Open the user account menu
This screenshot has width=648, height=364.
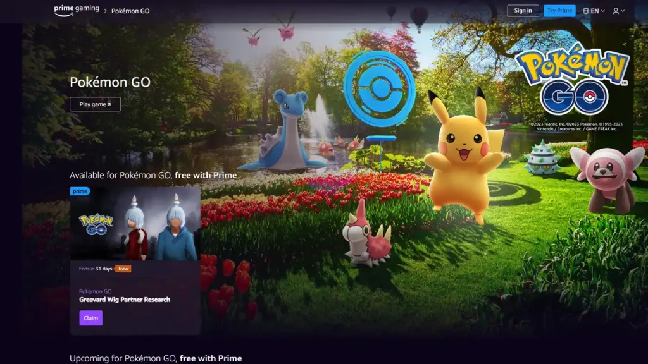(618, 11)
